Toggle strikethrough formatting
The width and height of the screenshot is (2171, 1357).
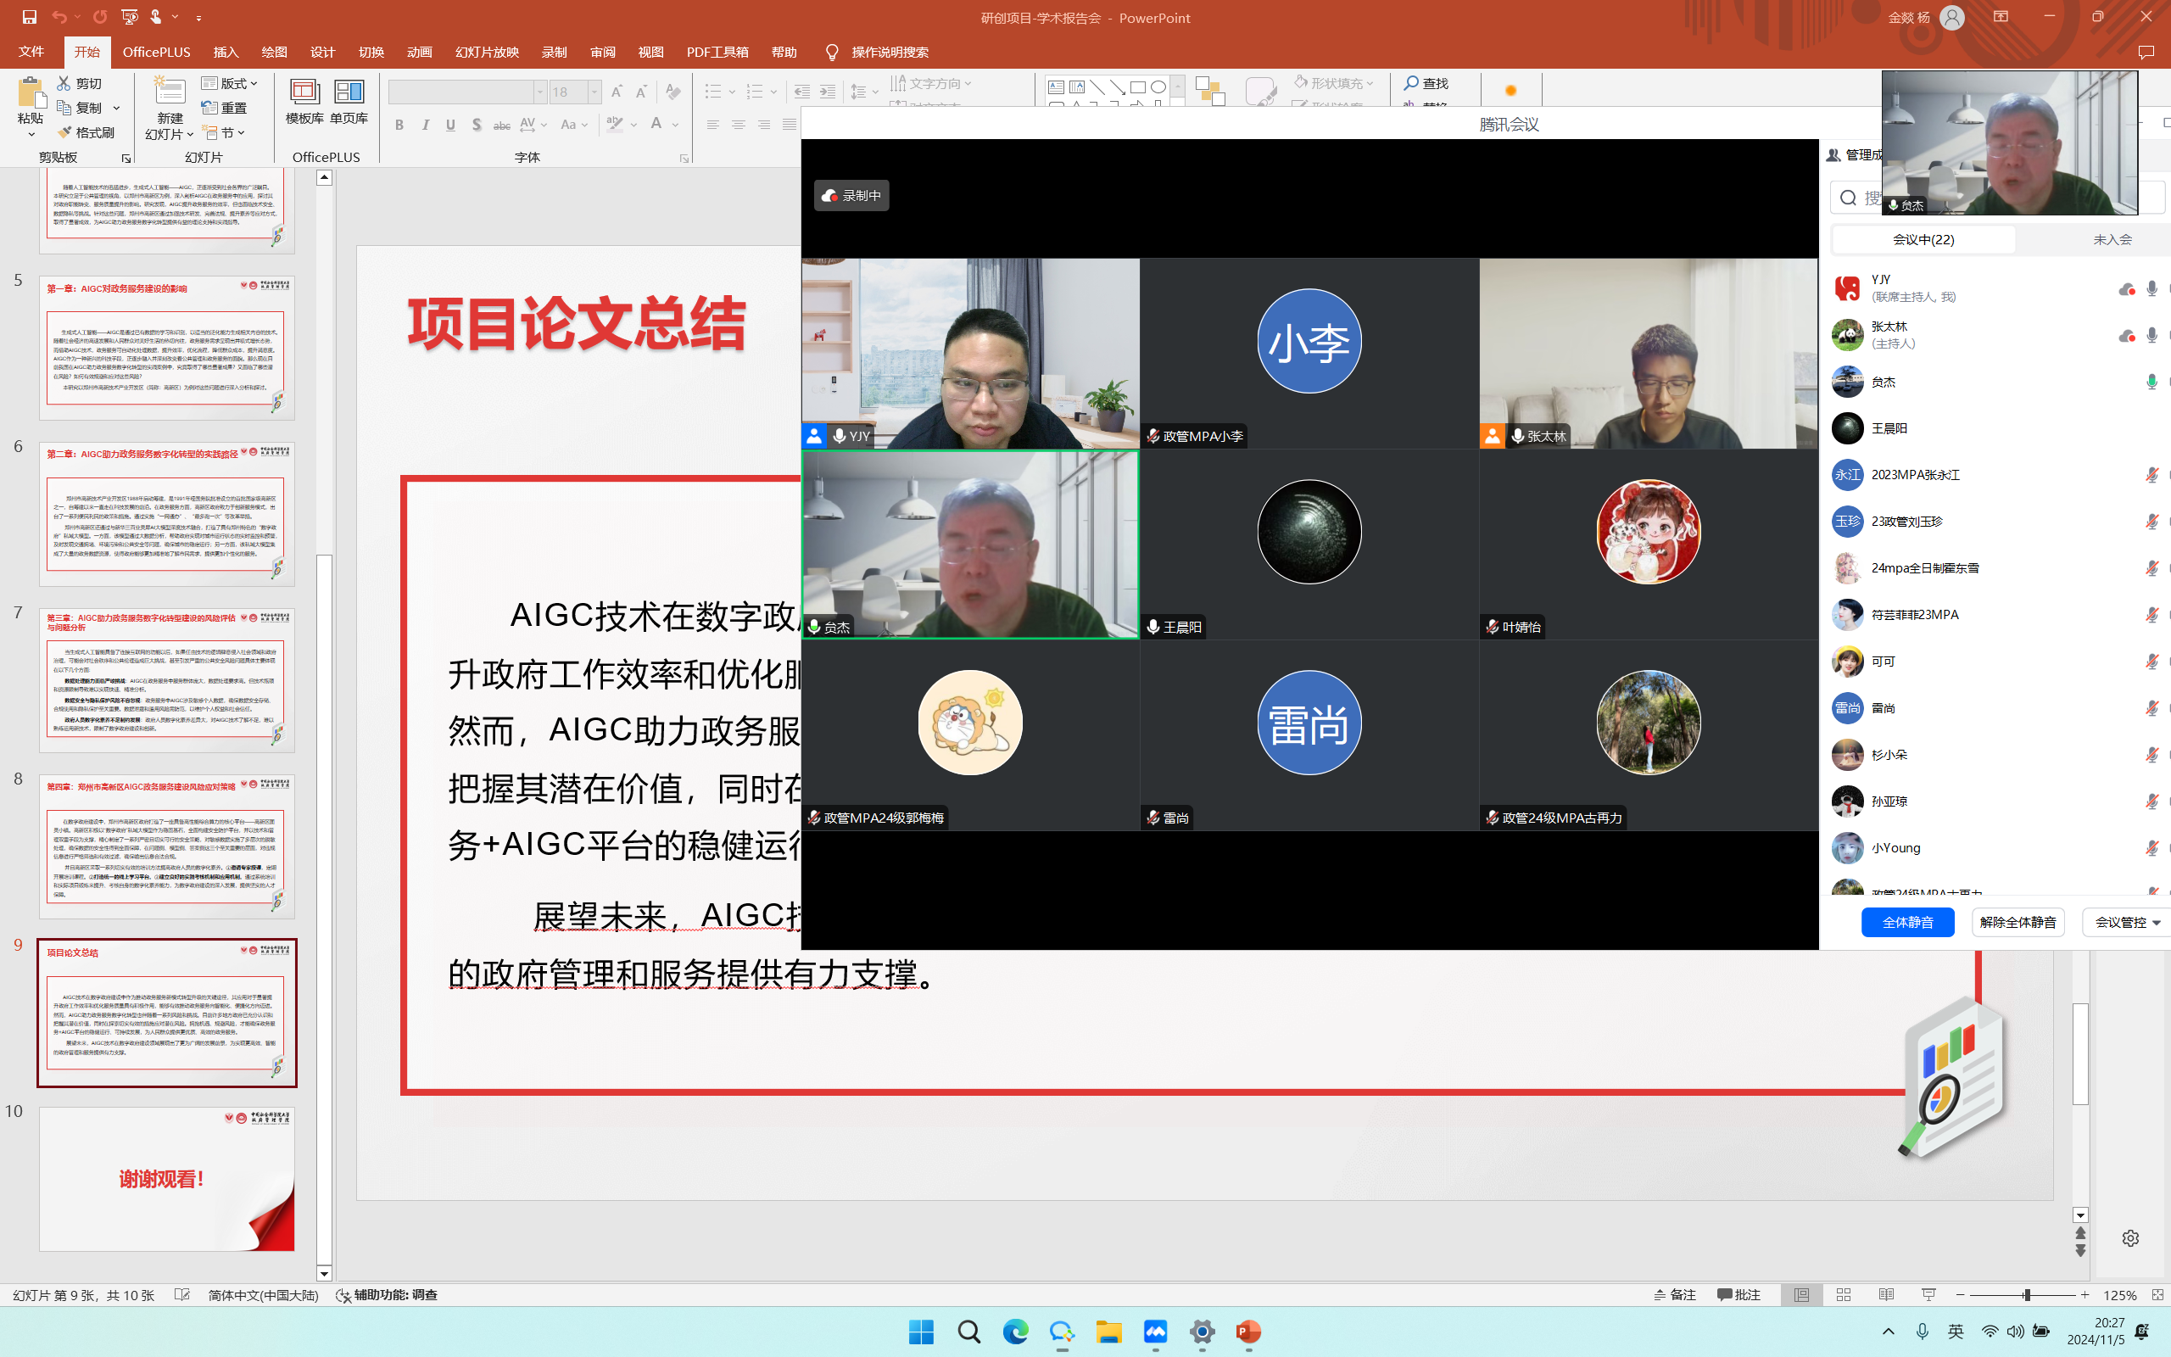coord(502,125)
